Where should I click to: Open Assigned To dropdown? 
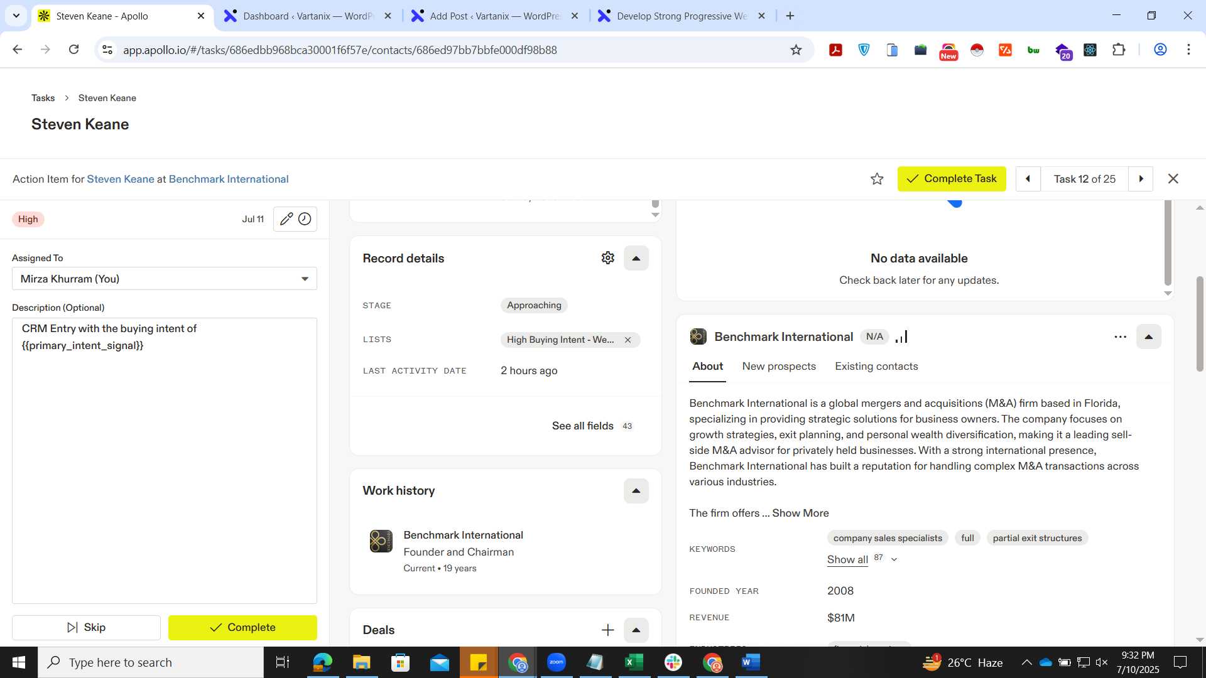pyautogui.click(x=165, y=279)
